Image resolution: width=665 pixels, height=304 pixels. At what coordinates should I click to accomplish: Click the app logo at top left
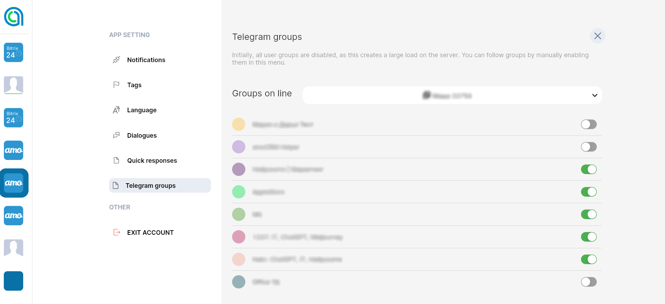point(14,17)
